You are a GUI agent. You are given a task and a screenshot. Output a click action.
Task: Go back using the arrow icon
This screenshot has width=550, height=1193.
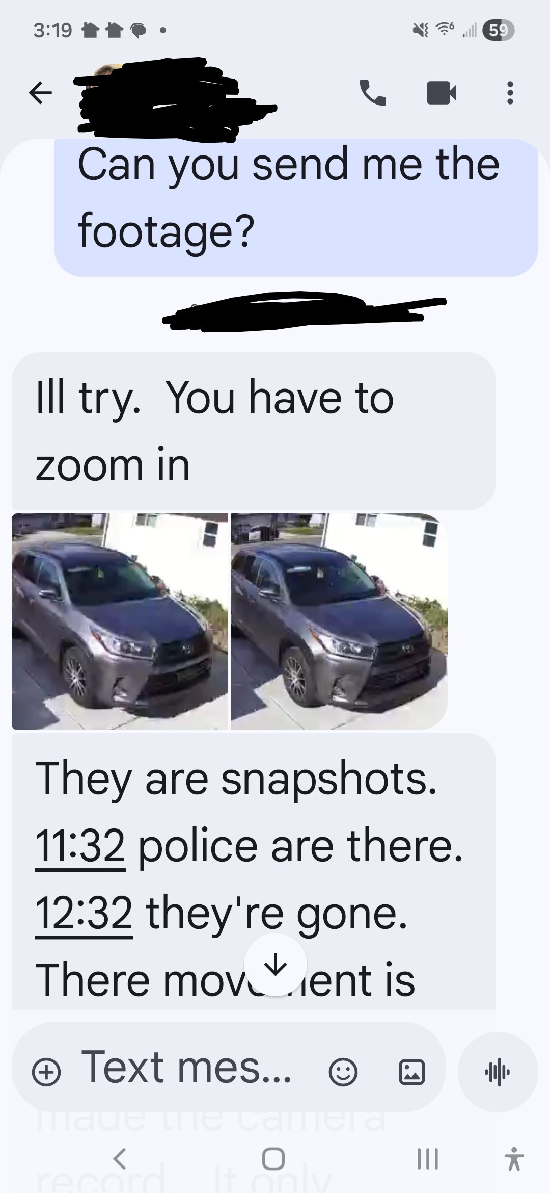pyautogui.click(x=40, y=93)
